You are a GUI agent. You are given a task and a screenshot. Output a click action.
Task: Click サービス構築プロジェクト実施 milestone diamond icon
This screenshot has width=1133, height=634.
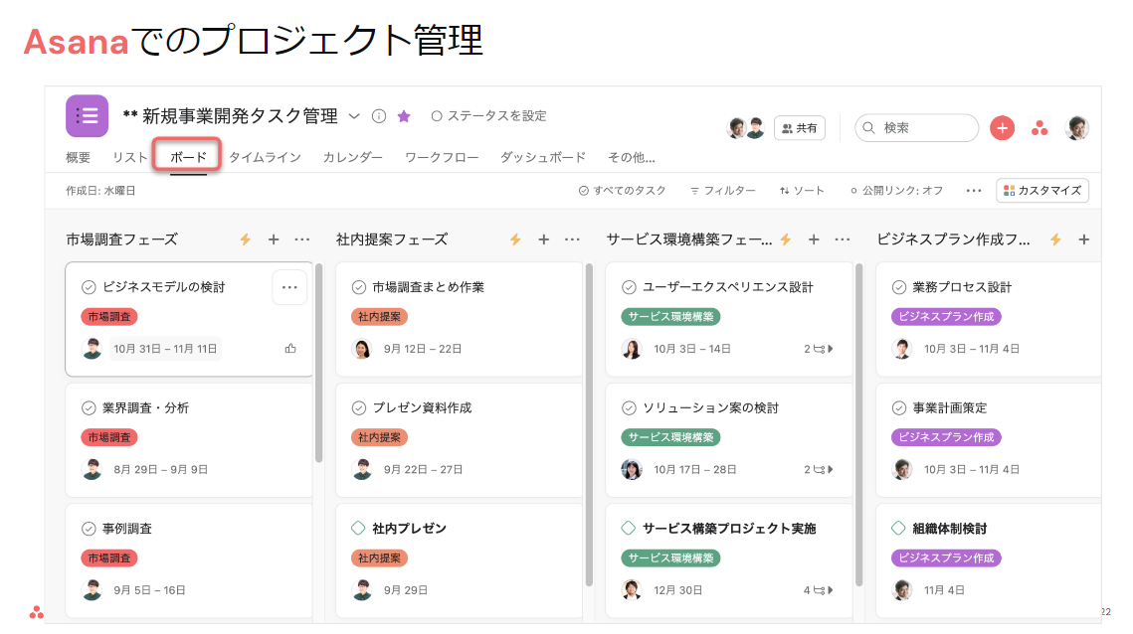tap(629, 529)
